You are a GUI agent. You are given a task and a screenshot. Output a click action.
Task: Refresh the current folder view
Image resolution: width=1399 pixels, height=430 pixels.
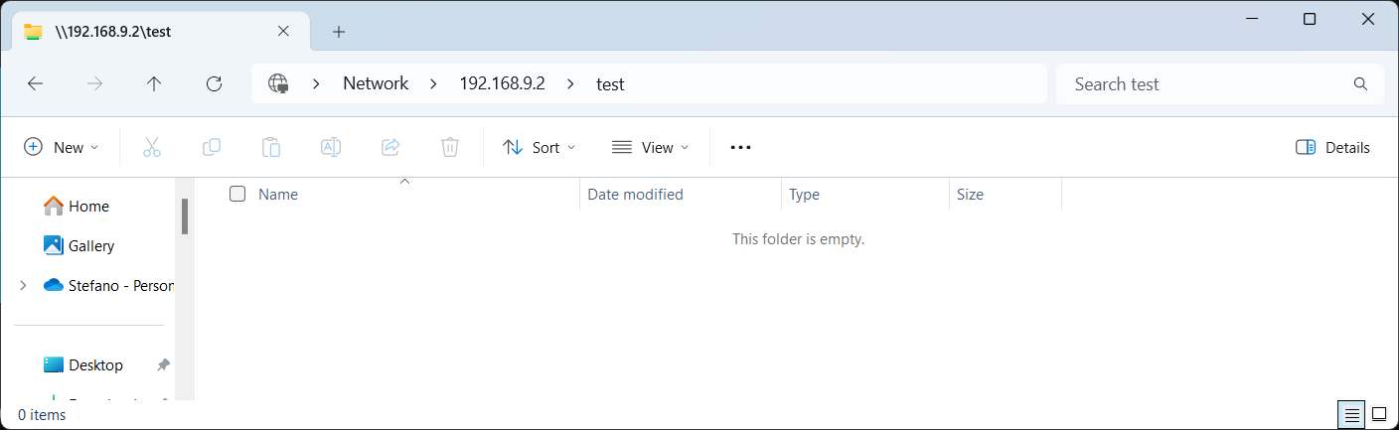tap(214, 84)
